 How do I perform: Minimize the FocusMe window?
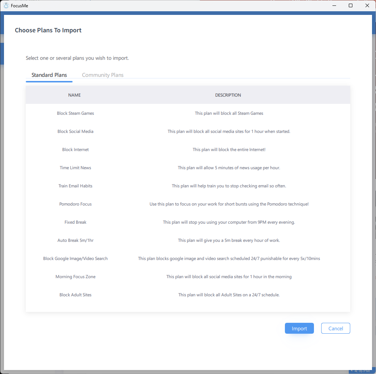(x=334, y=5)
